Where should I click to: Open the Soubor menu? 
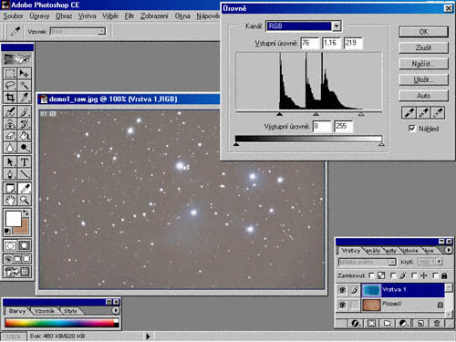14,16
